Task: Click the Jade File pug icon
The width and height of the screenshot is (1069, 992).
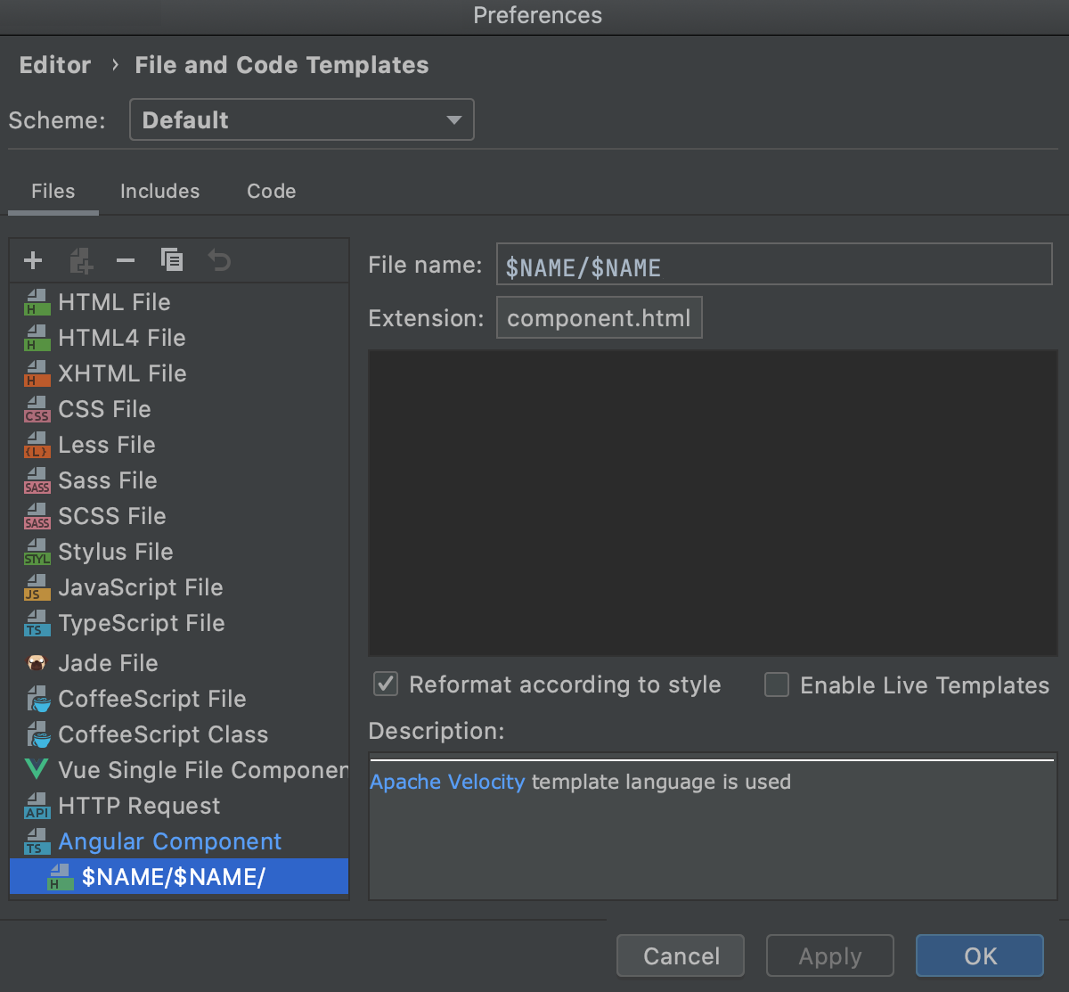Action: pyautogui.click(x=37, y=663)
